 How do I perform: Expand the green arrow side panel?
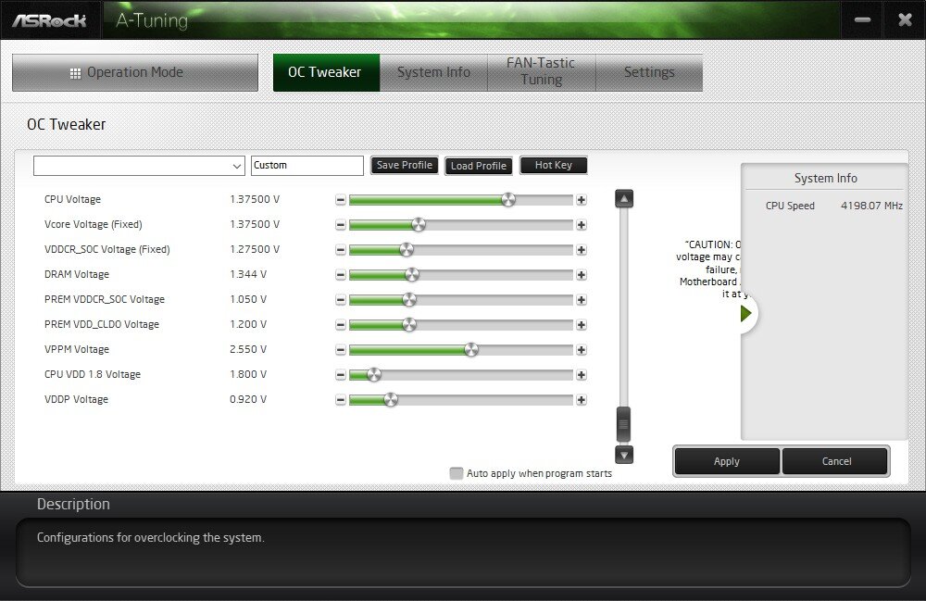746,314
